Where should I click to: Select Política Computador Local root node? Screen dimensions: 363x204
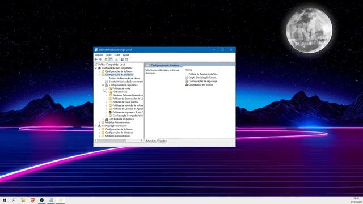click(111, 65)
